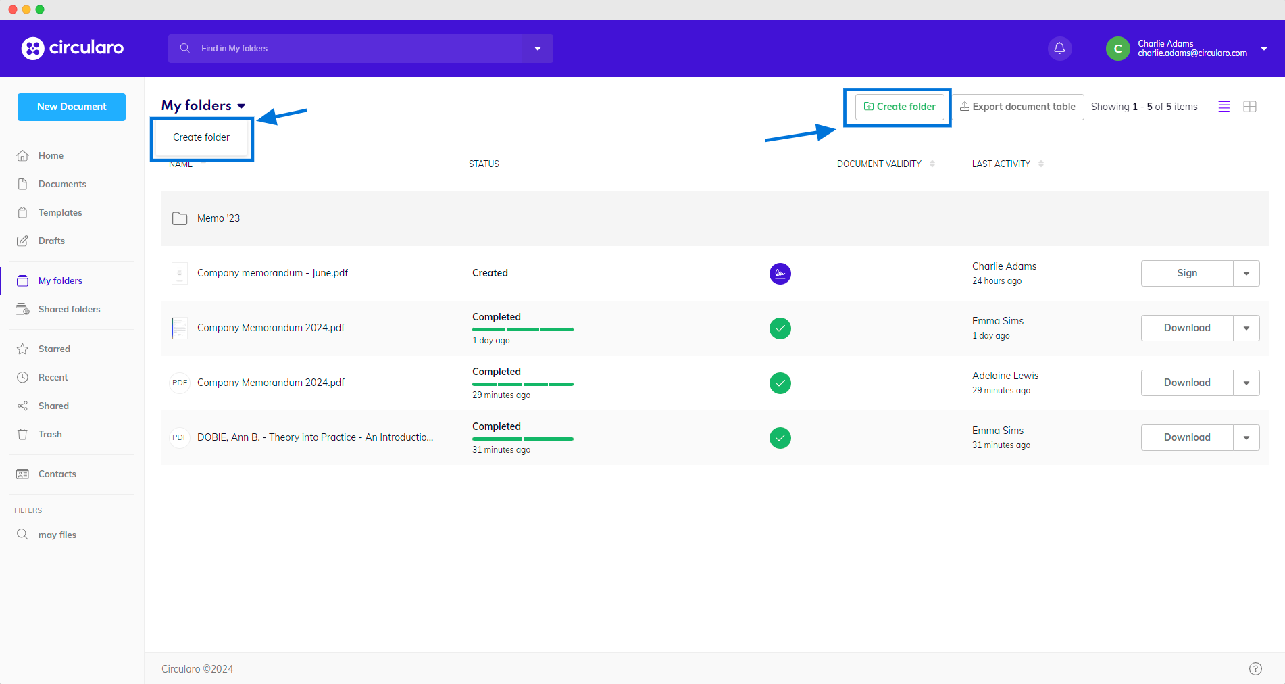Image resolution: width=1285 pixels, height=684 pixels.
Task: Go to Shared folders in sidebar
Action: (x=69, y=309)
